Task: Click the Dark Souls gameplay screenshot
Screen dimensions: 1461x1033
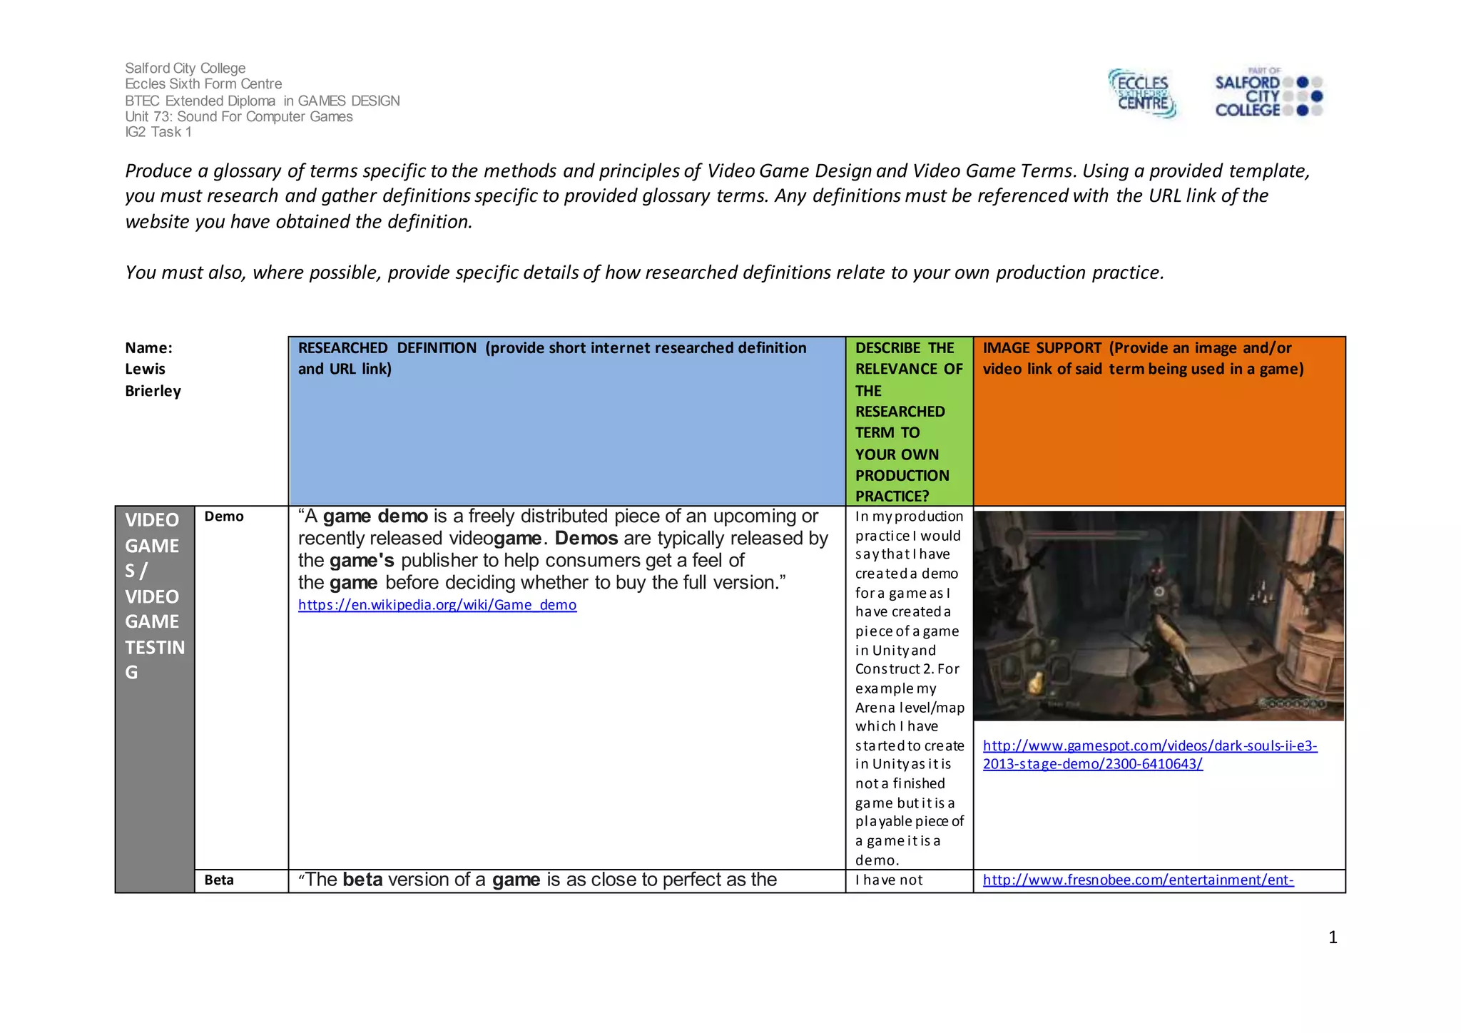Action: pyautogui.click(x=1158, y=616)
